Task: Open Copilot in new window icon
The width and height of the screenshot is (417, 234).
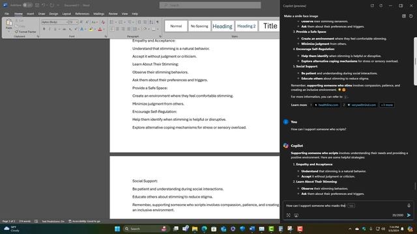Action: tap(372, 6)
